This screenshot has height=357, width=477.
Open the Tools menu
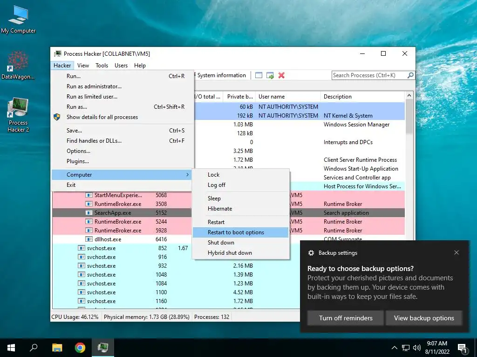pos(102,65)
